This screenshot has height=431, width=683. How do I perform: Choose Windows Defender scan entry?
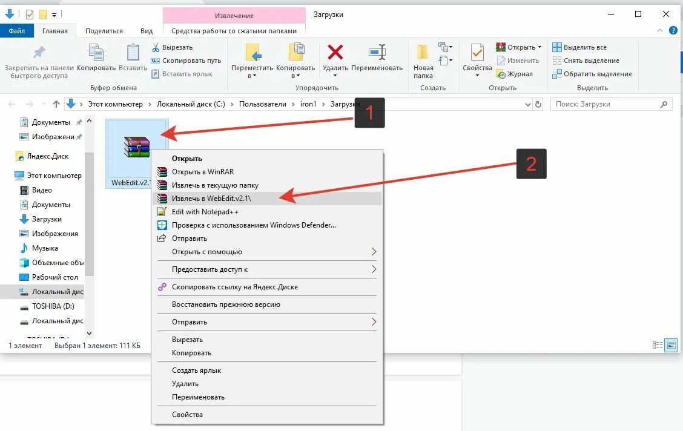point(266,225)
